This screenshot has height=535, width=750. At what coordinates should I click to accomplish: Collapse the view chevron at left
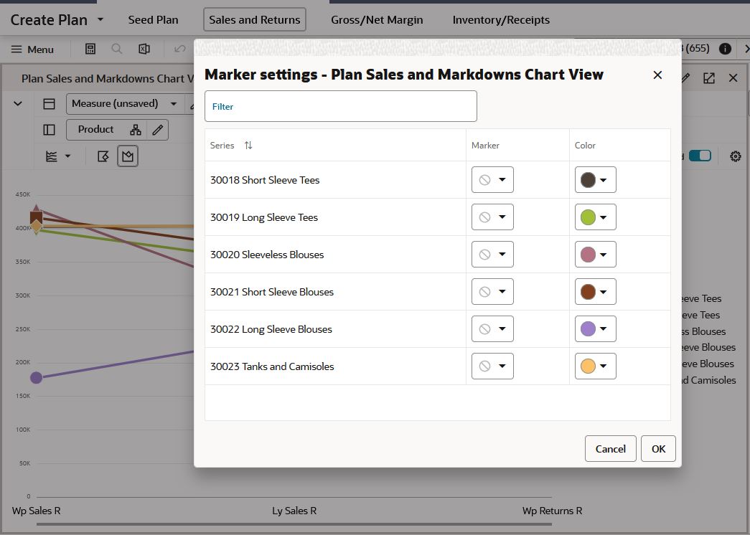point(18,104)
